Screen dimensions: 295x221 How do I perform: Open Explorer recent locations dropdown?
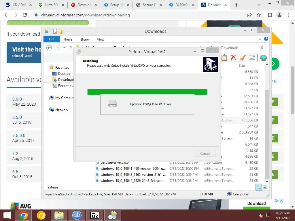pyautogui.click(x=64, y=48)
